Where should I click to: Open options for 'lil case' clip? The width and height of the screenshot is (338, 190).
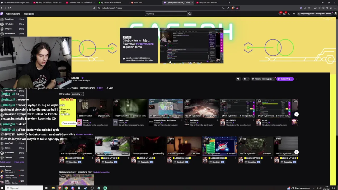pyautogui.click(x=110, y=120)
